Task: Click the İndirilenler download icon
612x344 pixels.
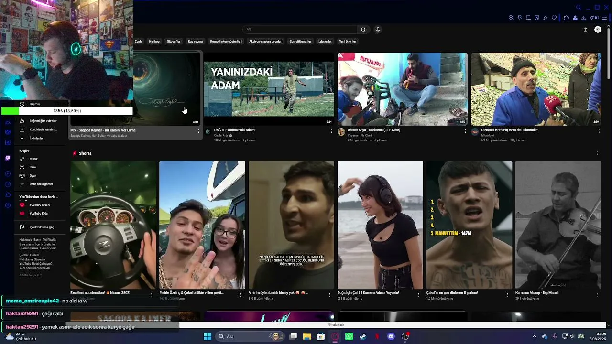Action: point(22,138)
